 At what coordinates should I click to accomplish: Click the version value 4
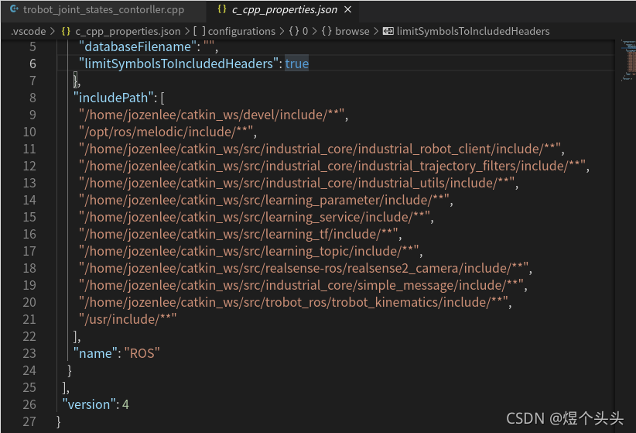tap(126, 405)
